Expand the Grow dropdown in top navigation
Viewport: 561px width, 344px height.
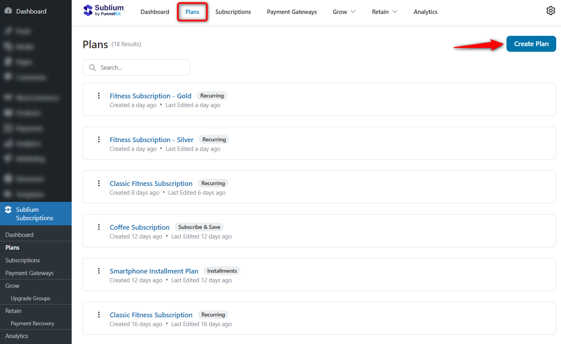(344, 12)
